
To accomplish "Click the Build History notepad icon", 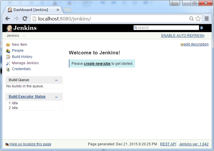I will (x=8, y=57).
